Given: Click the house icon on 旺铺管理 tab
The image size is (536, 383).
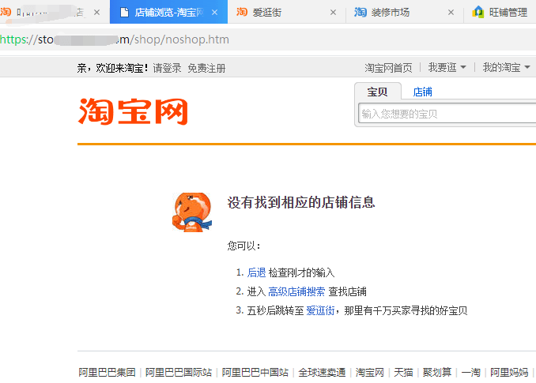Looking at the screenshot, I should (477, 12).
